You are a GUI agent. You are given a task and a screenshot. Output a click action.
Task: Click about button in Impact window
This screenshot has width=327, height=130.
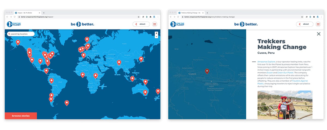pos(141,24)
